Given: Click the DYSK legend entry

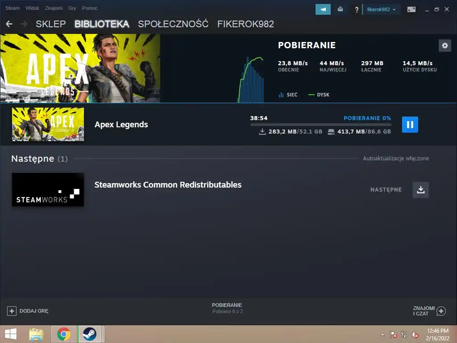Looking at the screenshot, I should point(319,95).
